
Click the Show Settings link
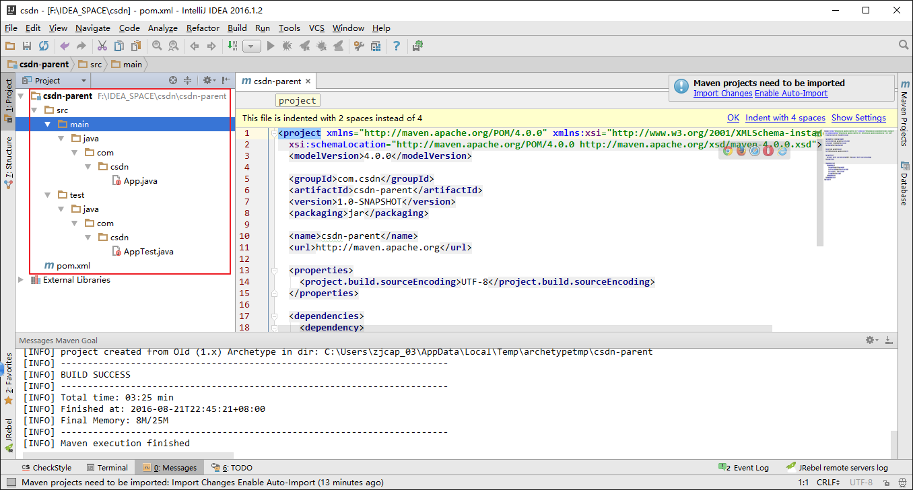(x=858, y=118)
